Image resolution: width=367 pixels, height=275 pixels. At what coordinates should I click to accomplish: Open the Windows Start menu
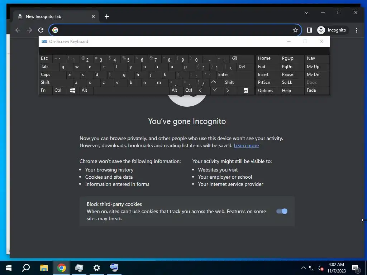[x=9, y=268]
